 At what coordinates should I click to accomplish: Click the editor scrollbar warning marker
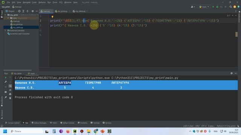tap(236, 34)
